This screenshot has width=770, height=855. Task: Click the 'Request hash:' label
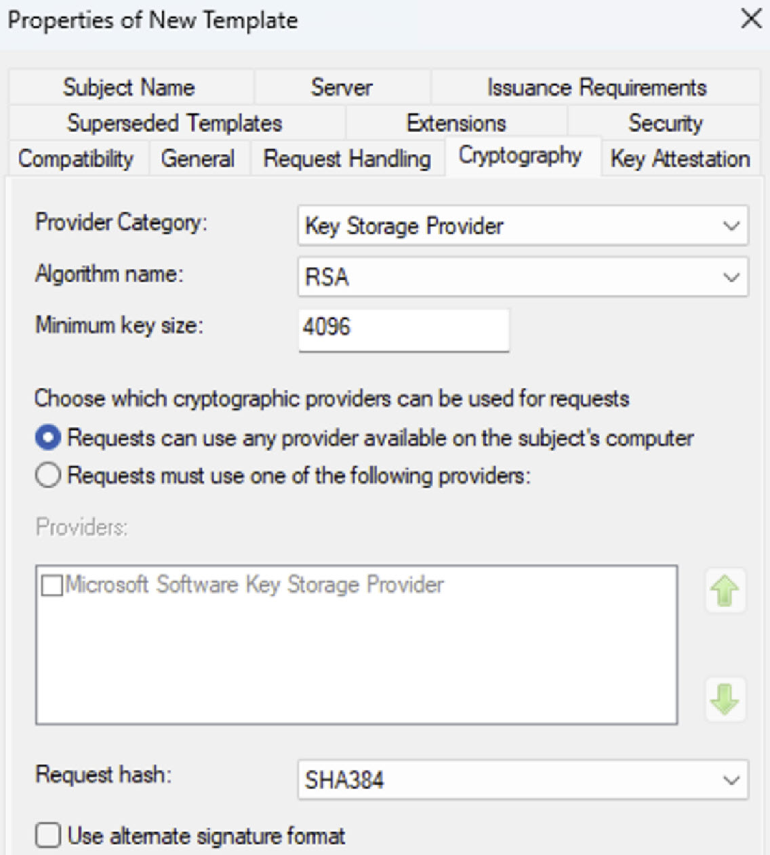click(x=103, y=774)
